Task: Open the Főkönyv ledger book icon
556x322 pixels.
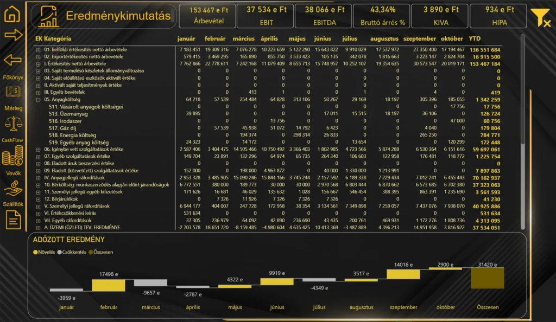Action: [x=12, y=92]
